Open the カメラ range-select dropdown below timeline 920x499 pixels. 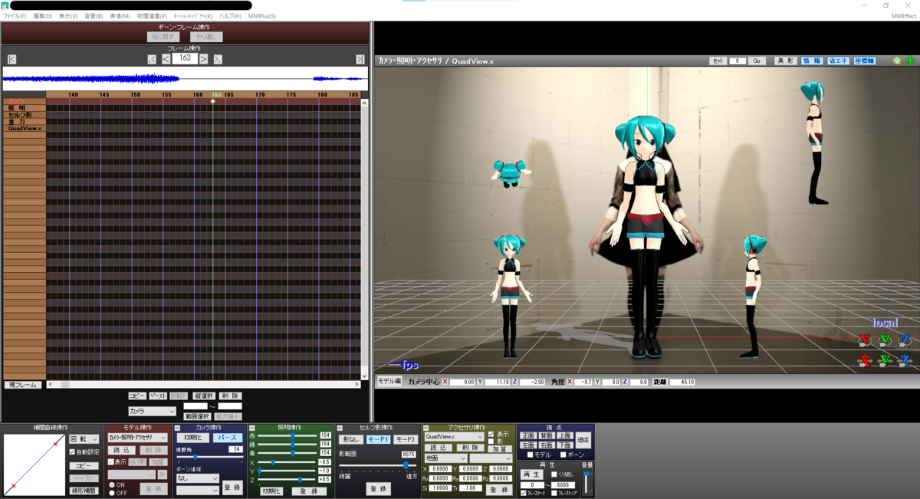(x=152, y=412)
